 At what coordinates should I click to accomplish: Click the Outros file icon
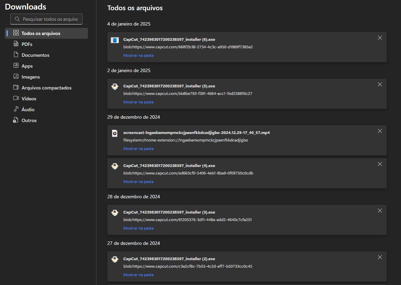[16, 120]
